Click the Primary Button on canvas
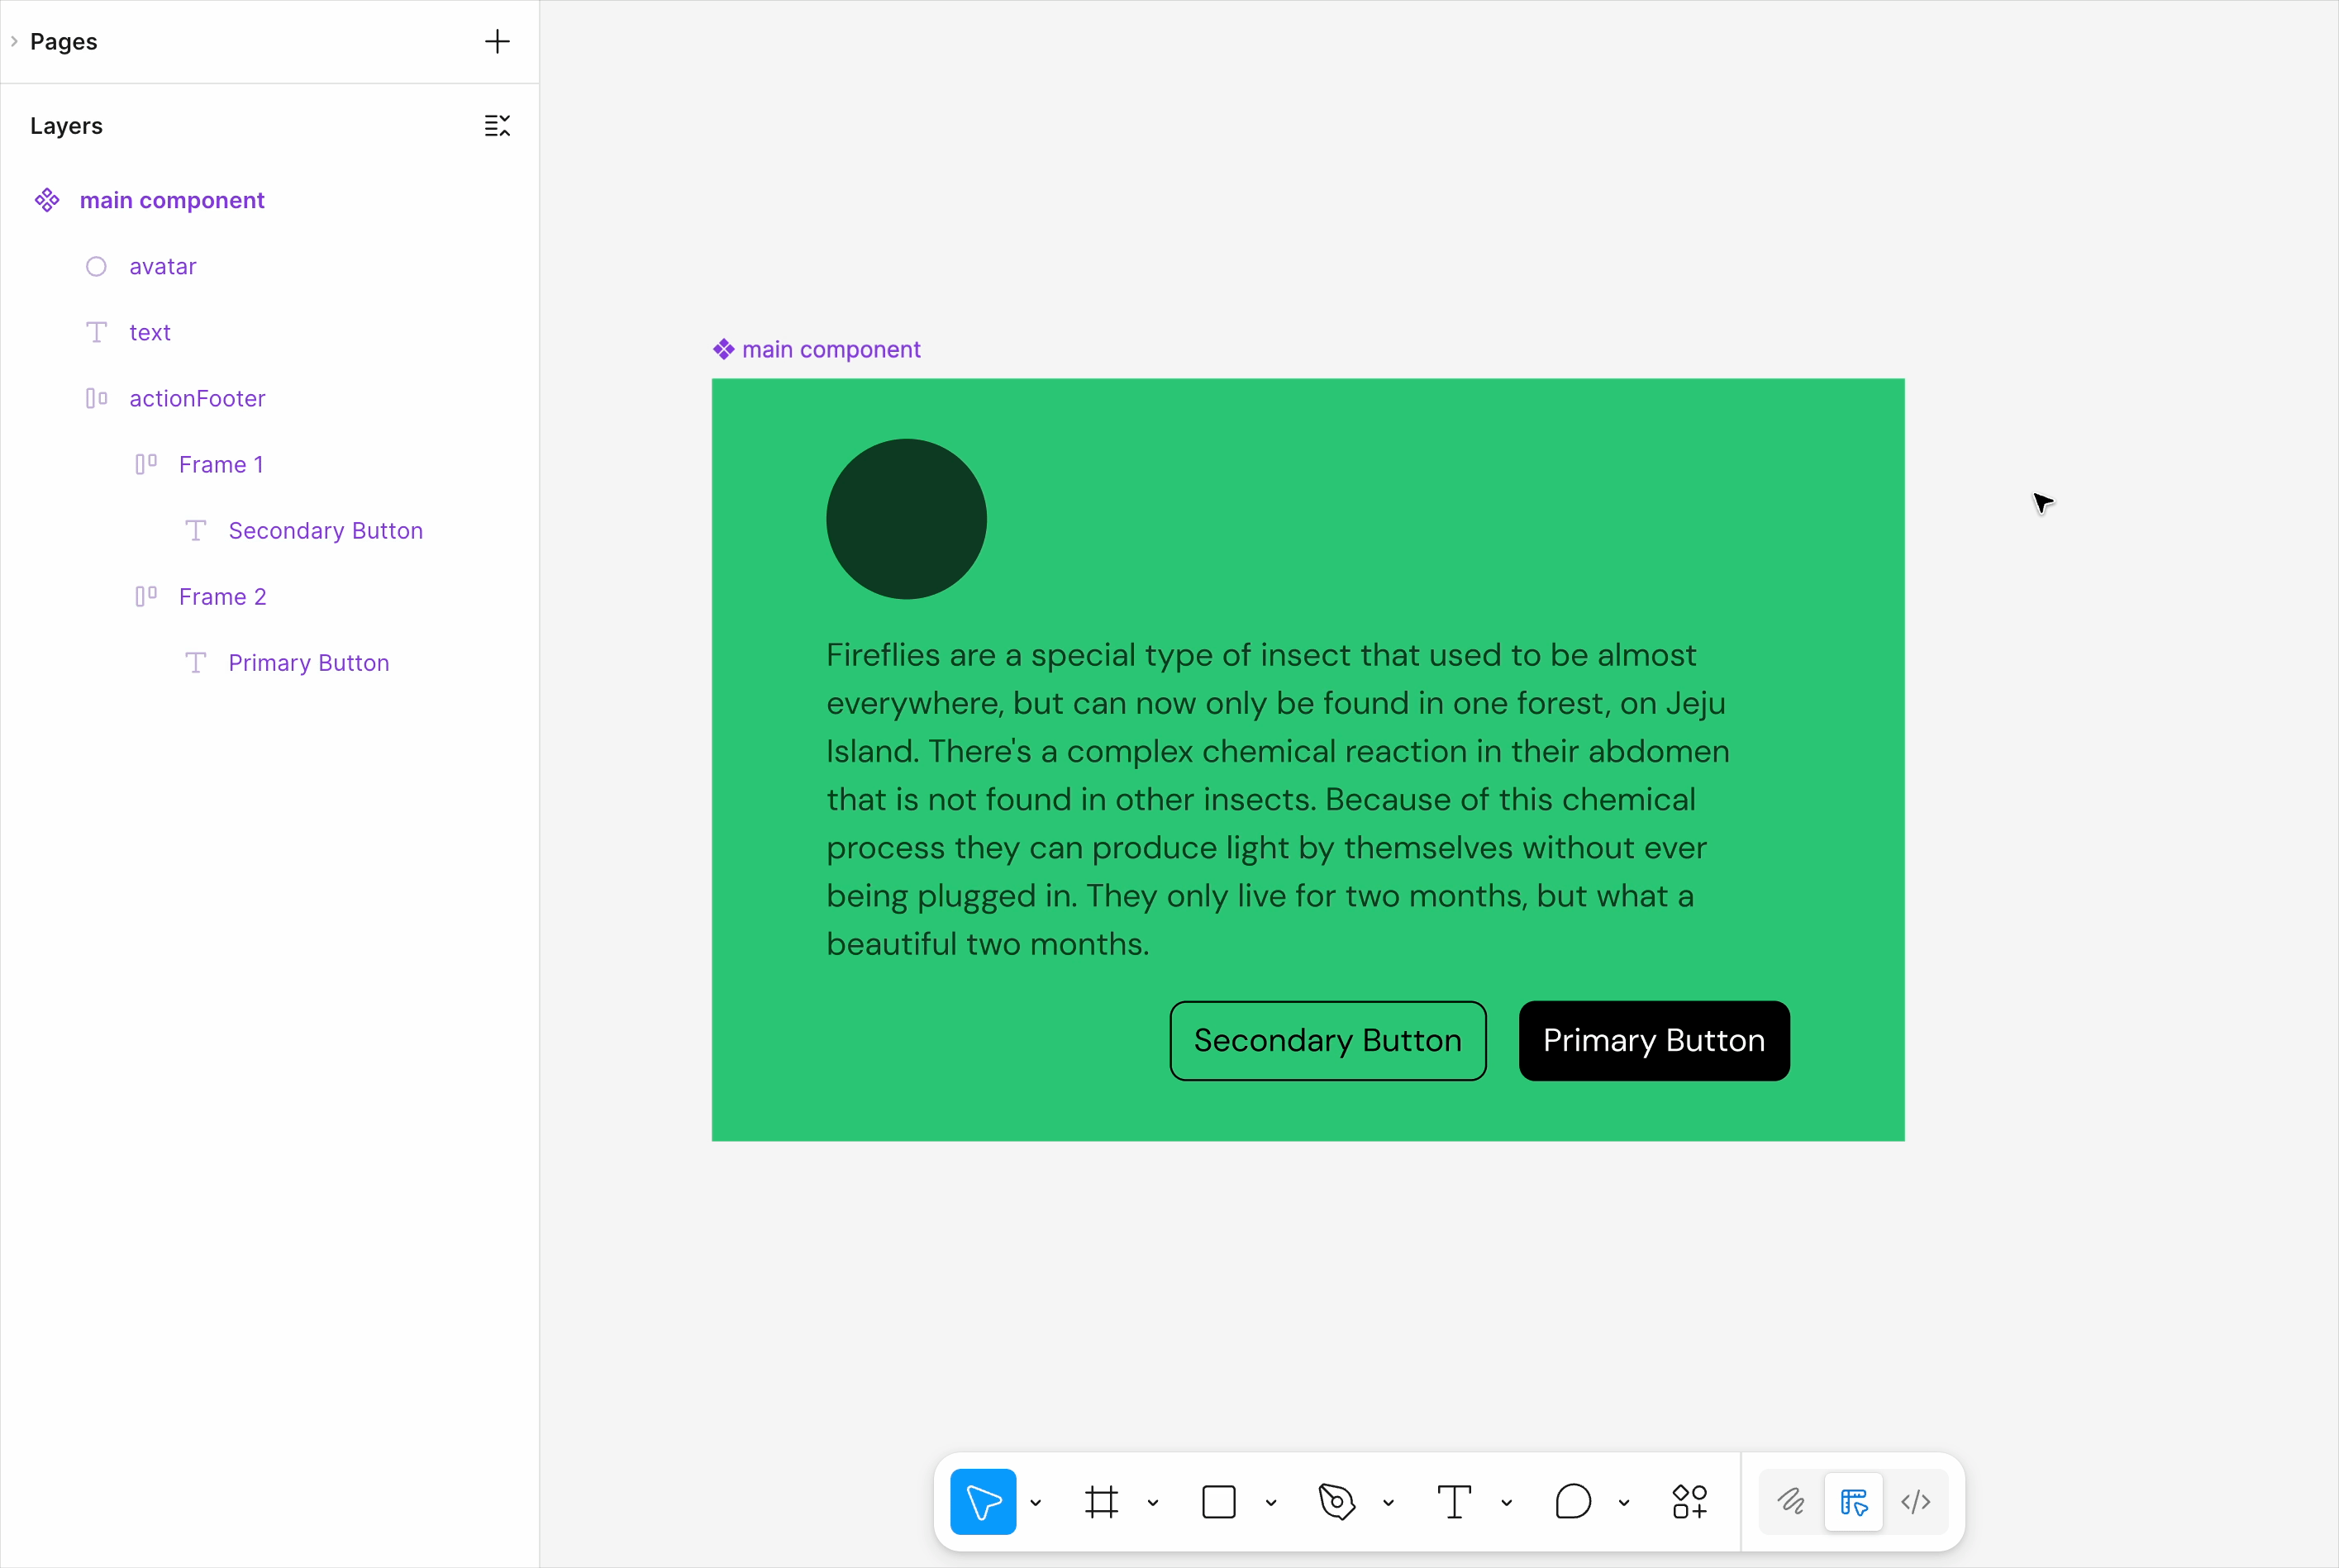This screenshot has width=2339, height=1568. (x=1653, y=1040)
